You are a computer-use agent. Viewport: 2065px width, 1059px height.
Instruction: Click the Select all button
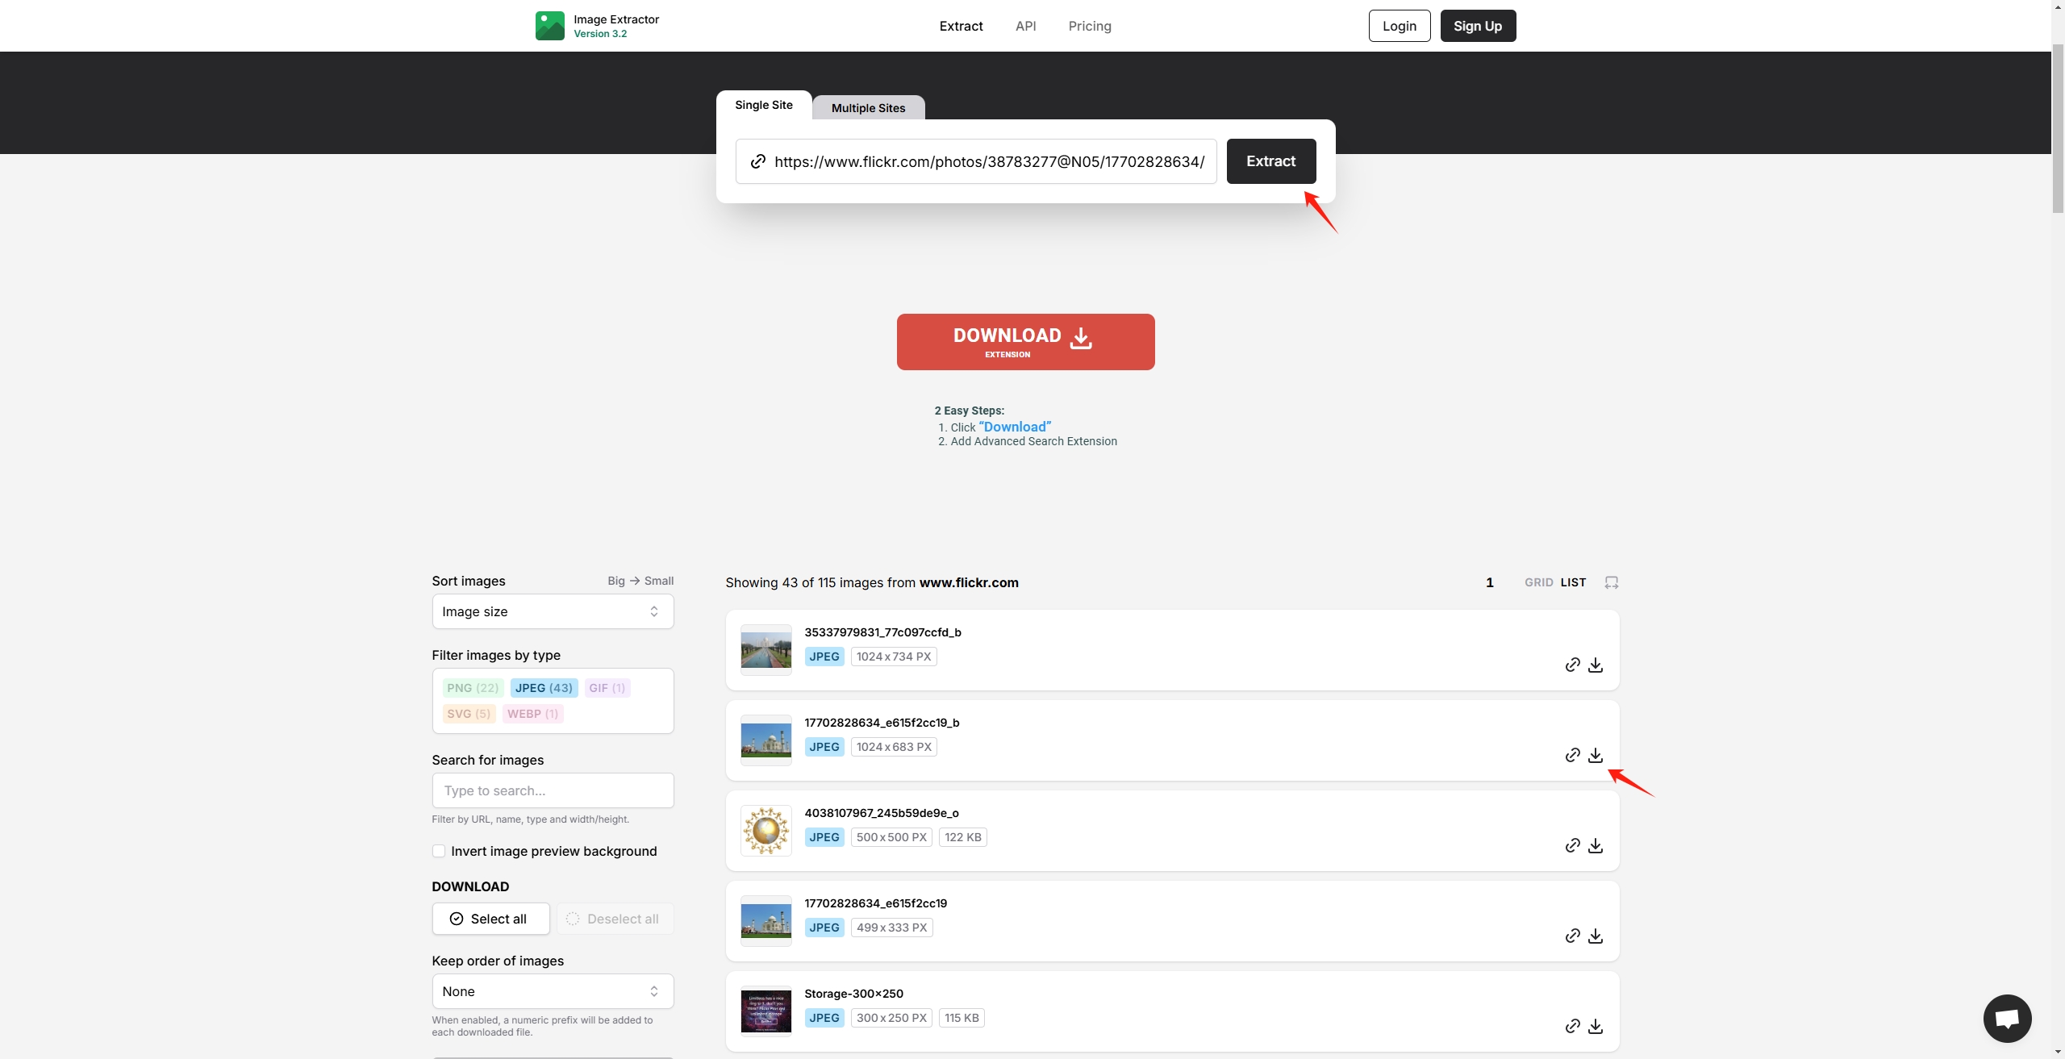[490, 919]
